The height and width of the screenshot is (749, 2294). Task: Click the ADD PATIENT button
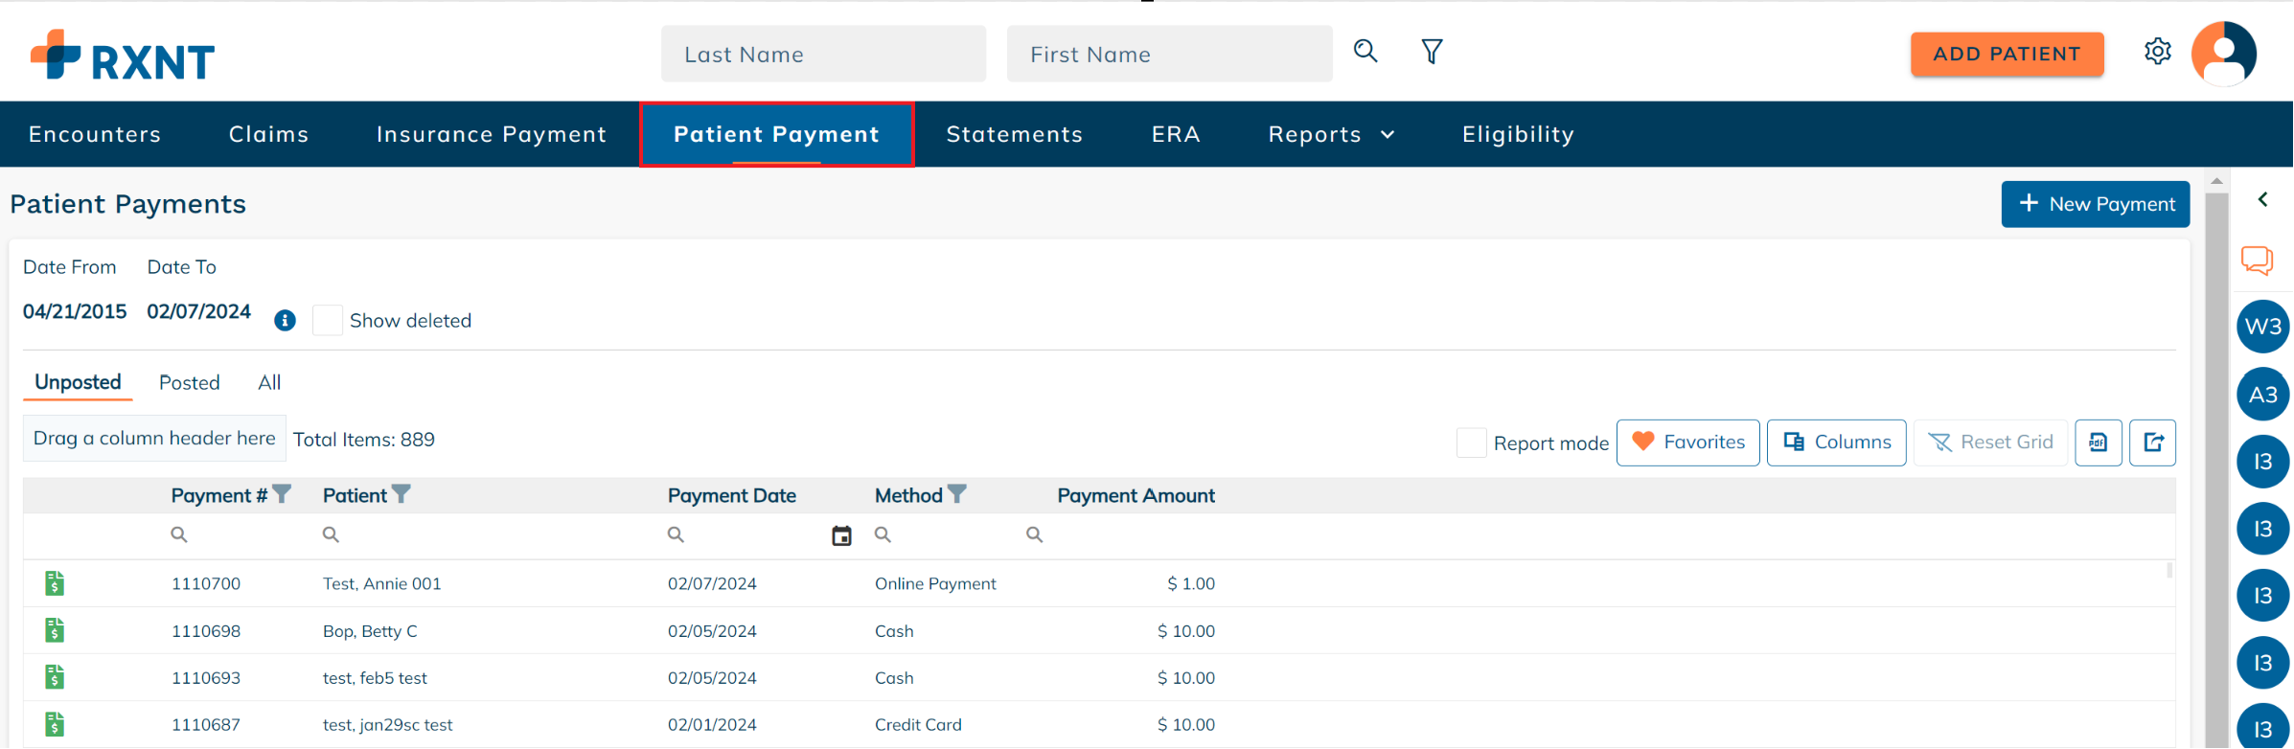2007,55
